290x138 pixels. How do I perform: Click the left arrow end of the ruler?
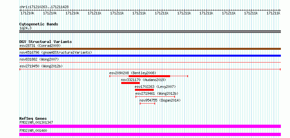(x=20, y=10)
